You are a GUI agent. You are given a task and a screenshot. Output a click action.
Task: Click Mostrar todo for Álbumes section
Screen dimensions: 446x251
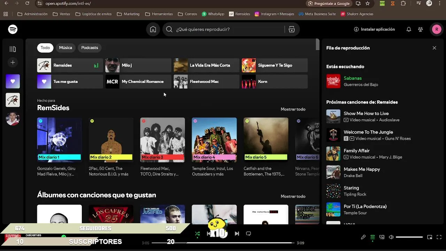point(293,196)
